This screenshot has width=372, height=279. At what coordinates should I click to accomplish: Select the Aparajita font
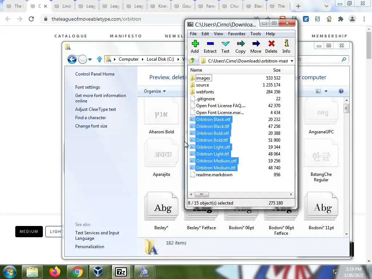161,158
